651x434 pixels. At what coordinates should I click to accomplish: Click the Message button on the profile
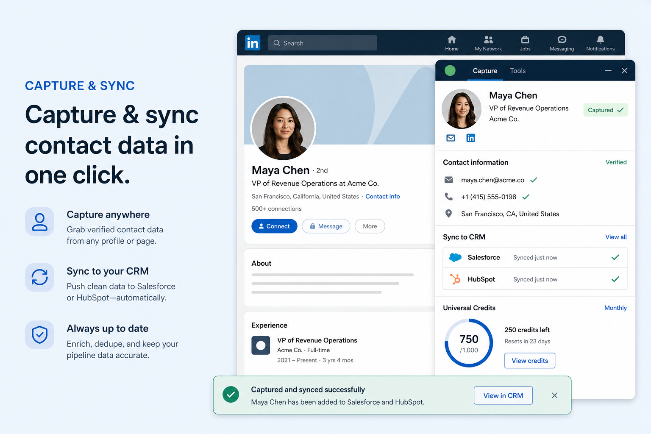coord(326,226)
